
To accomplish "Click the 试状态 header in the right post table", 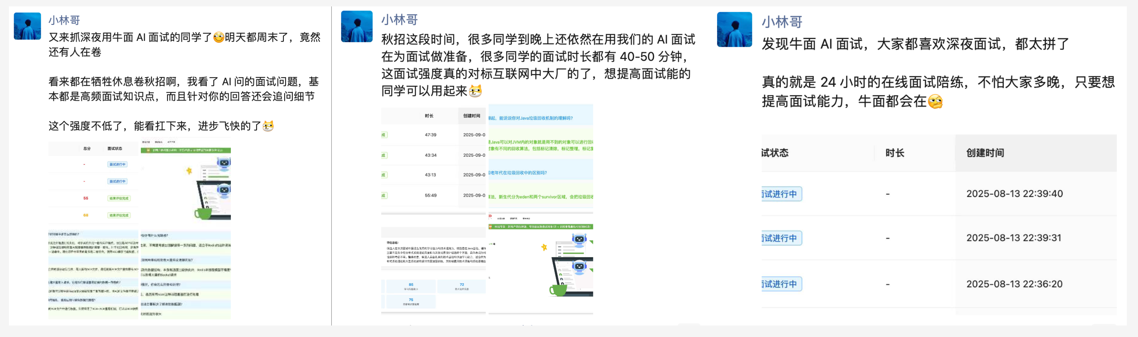I will (x=775, y=153).
